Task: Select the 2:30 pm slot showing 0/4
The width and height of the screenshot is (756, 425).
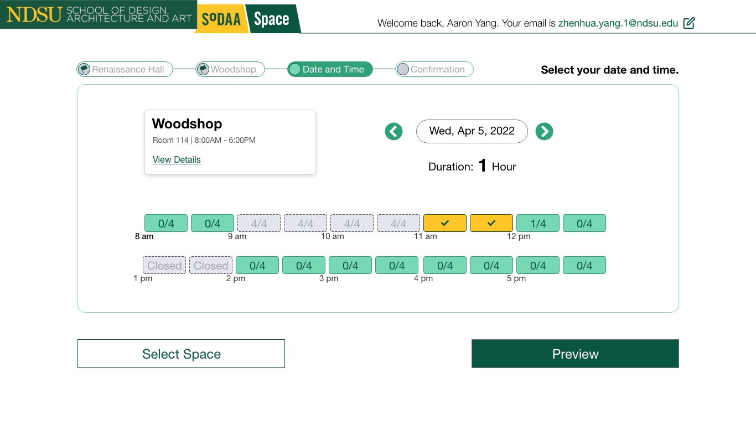Action: 304,265
